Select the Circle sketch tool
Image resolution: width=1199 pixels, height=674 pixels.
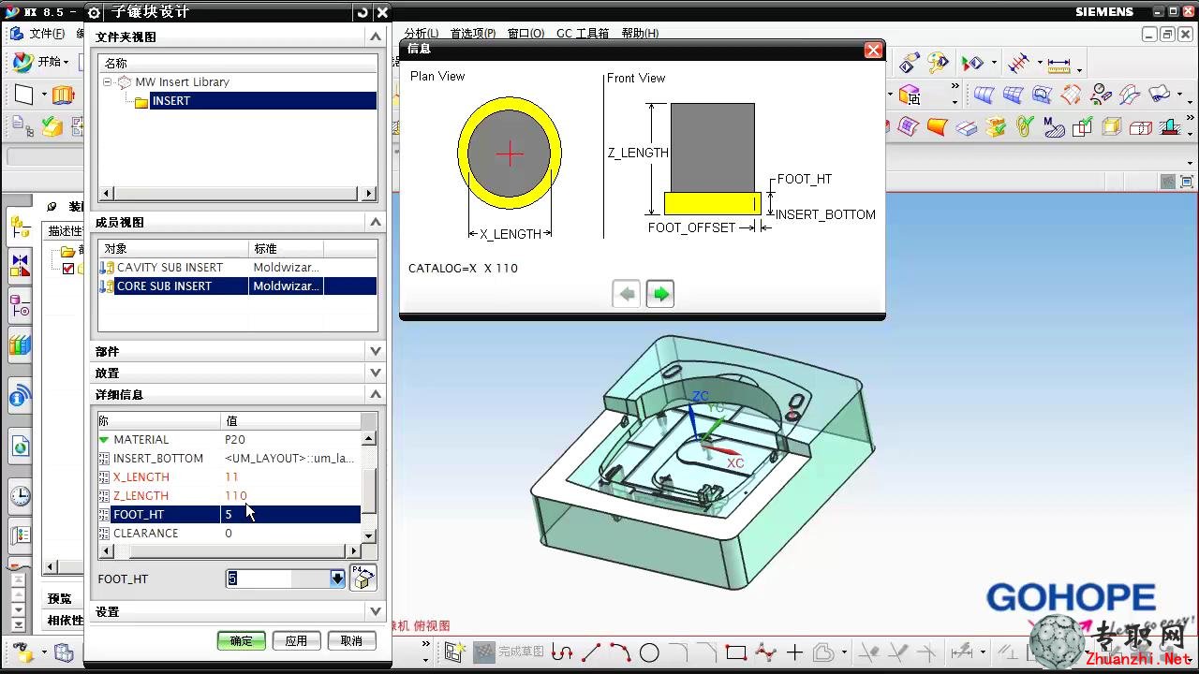[649, 652]
